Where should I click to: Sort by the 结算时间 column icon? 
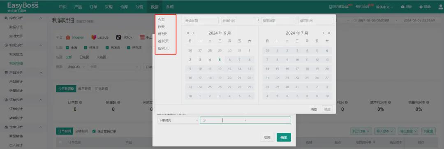(x=374, y=142)
